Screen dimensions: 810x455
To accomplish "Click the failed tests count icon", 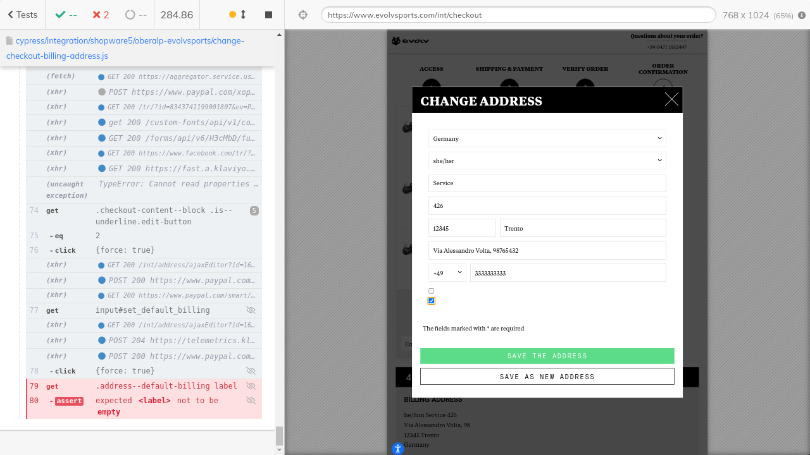I will pos(97,15).
